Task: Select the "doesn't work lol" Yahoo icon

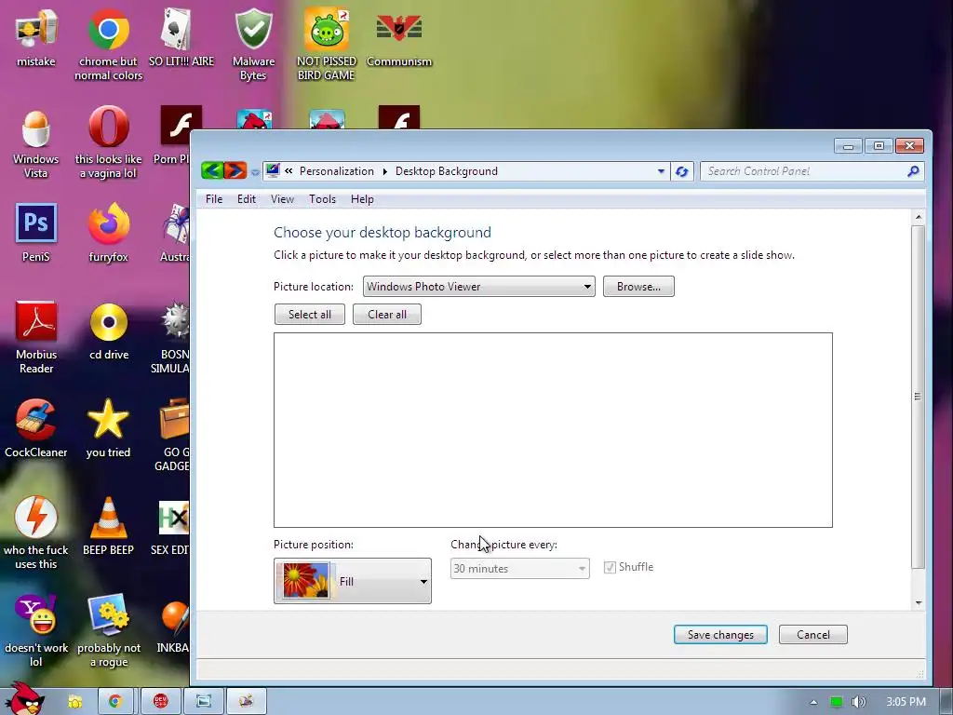Action: coord(36,631)
